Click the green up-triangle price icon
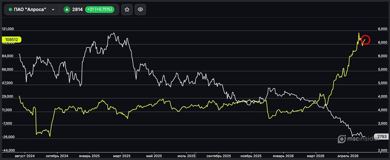The height and width of the screenshot is (160, 390). (x=66, y=9)
